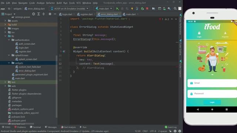Open the Problems tool window
Screen dimensions: 237x133
tap(20, 127)
